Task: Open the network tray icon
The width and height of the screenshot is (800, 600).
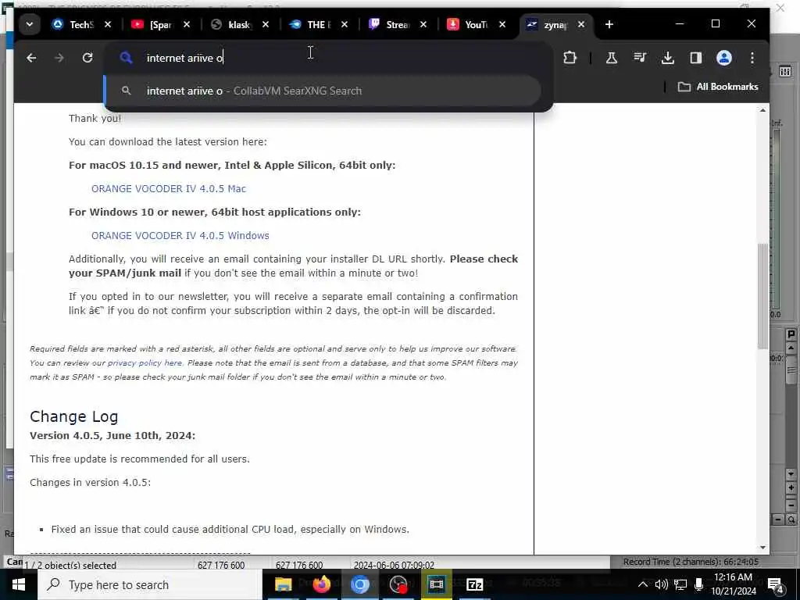Action: pyautogui.click(x=680, y=584)
